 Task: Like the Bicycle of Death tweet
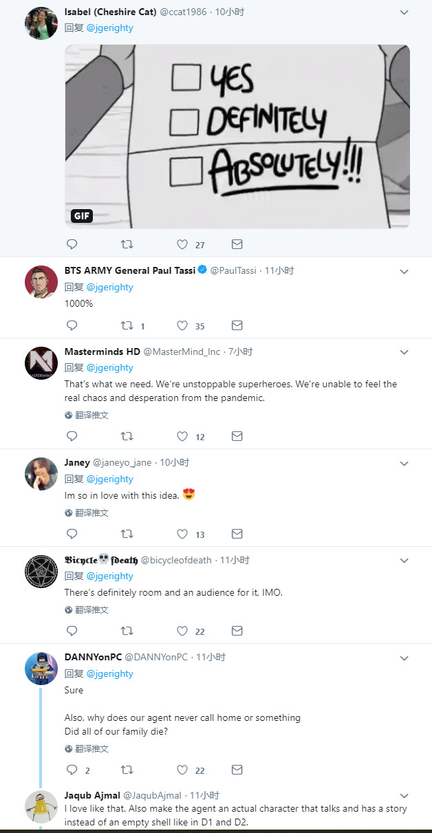click(182, 631)
